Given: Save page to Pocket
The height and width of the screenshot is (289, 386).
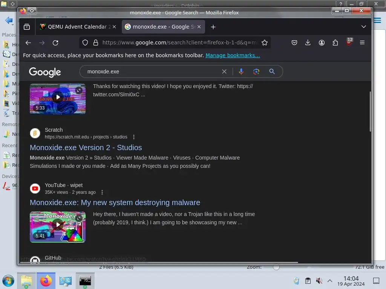Looking at the screenshot, I should coord(294,43).
